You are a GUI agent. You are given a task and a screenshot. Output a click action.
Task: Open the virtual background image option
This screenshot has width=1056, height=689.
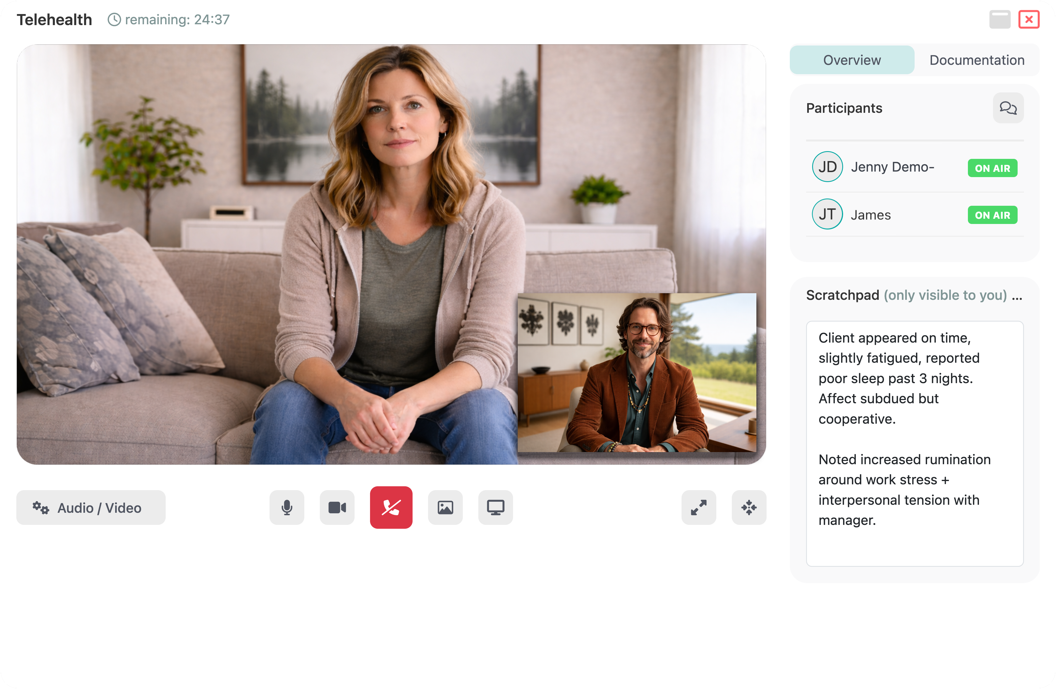click(445, 507)
